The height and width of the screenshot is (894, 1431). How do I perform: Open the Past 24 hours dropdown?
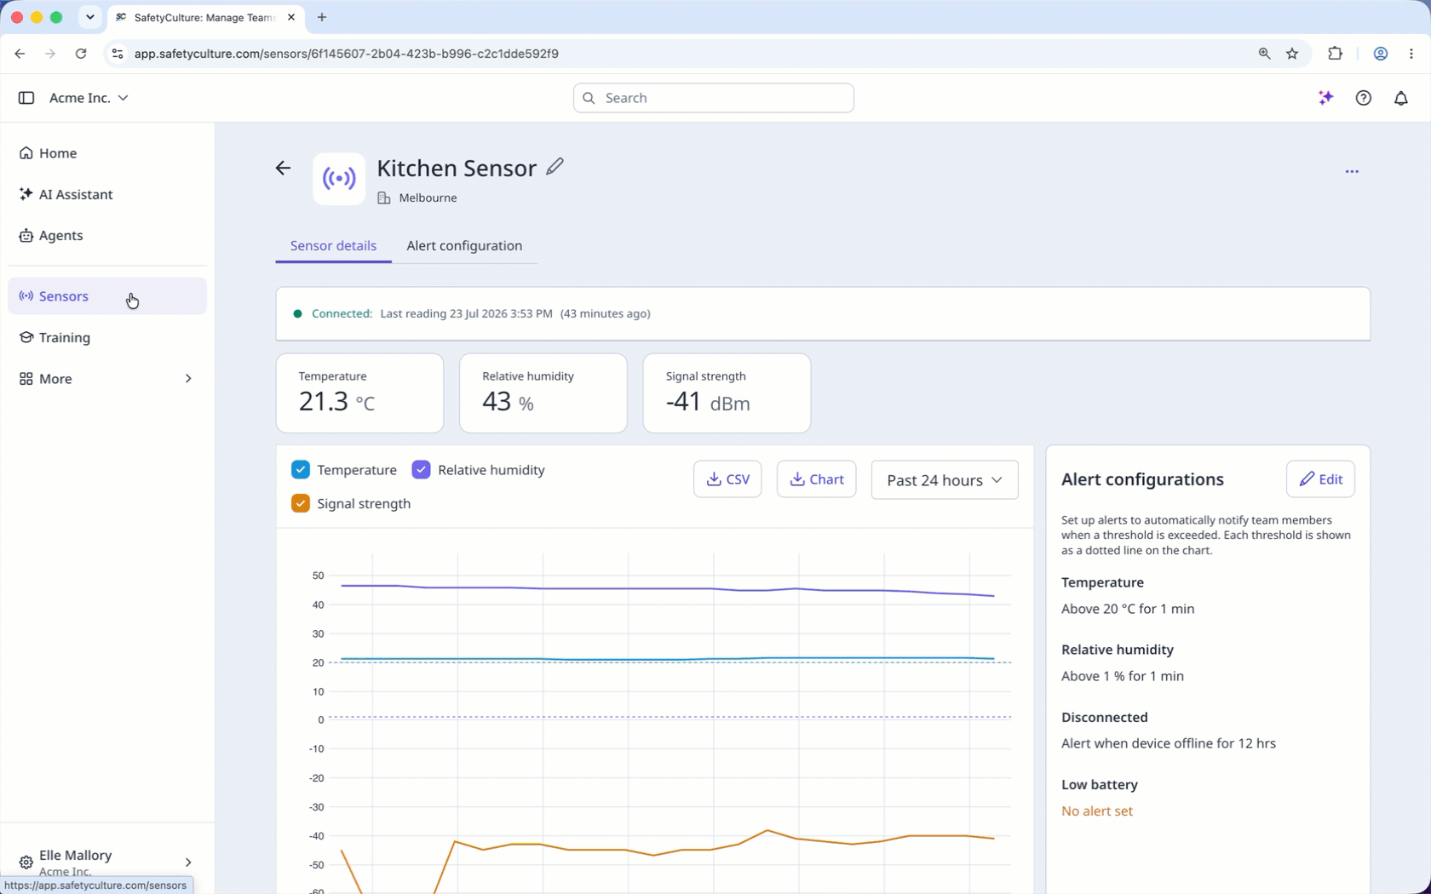(x=944, y=480)
